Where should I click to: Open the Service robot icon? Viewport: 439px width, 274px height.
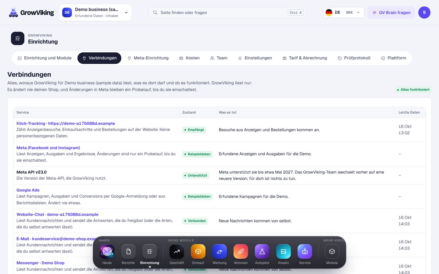point(305,251)
